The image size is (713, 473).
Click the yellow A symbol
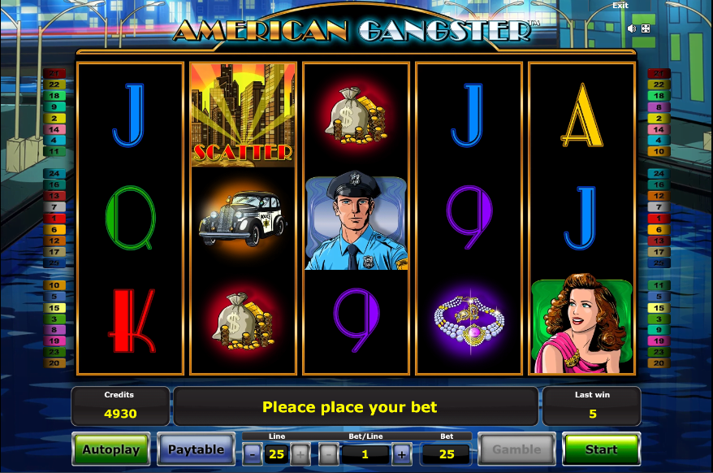(582, 115)
